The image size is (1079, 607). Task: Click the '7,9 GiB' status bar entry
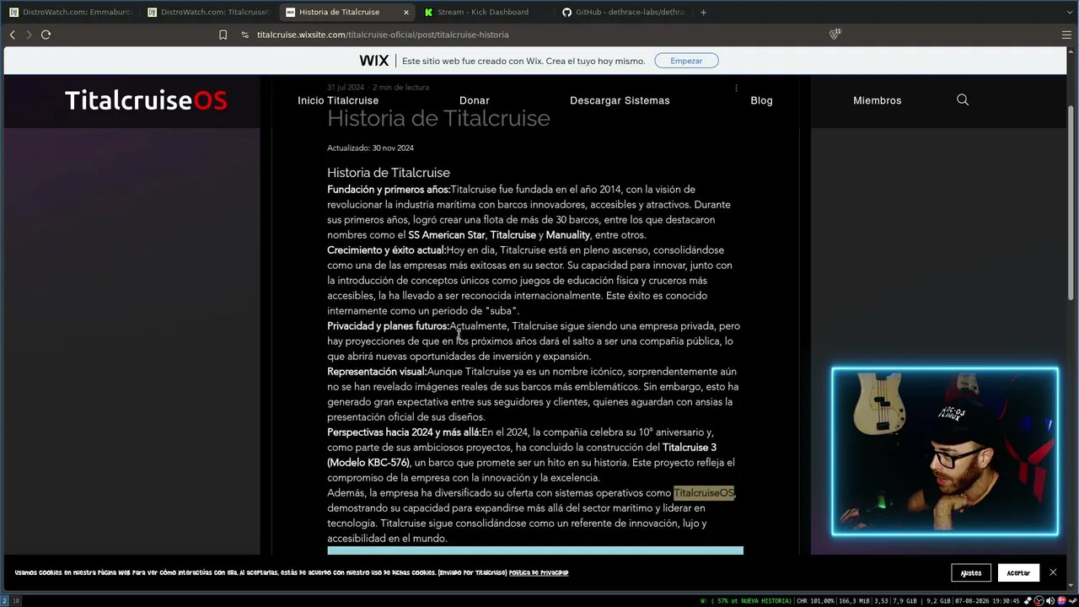905,601
